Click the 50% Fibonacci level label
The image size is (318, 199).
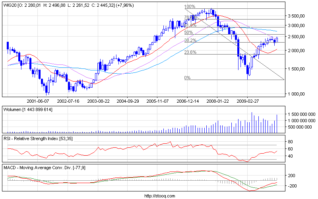tap(188, 32)
